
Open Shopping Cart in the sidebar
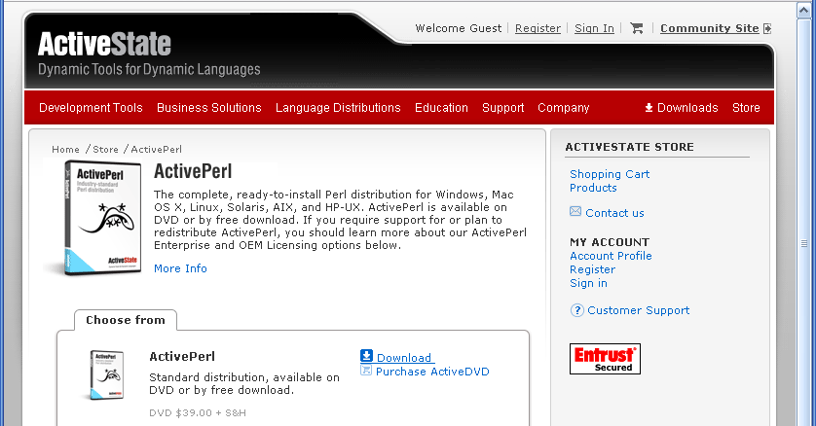coord(610,174)
